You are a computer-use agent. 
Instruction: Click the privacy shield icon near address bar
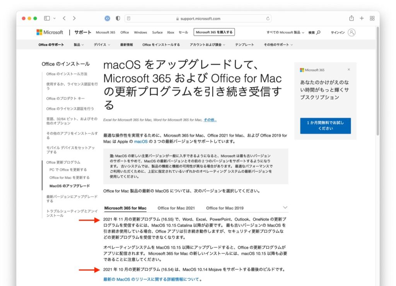coord(117,18)
